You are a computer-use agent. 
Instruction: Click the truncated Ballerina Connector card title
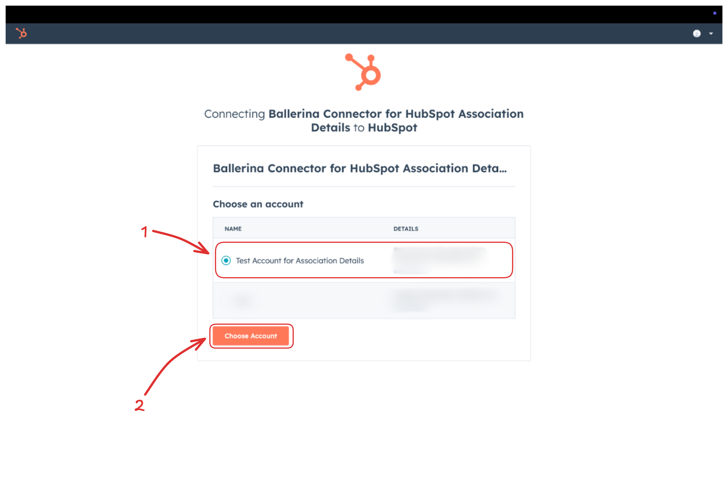point(359,169)
